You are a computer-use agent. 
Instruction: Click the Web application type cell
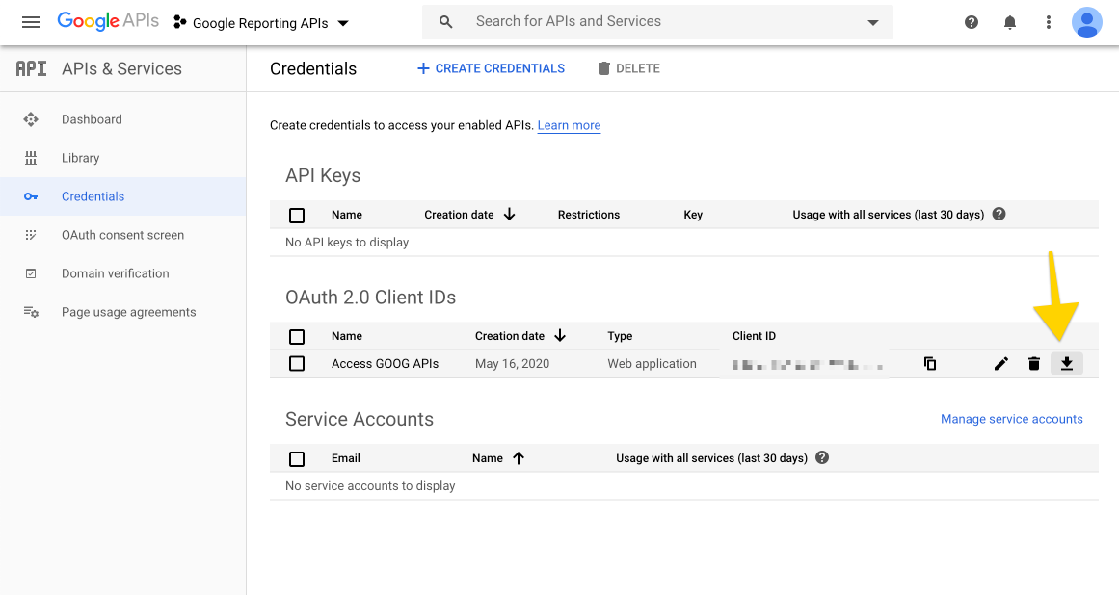(652, 363)
